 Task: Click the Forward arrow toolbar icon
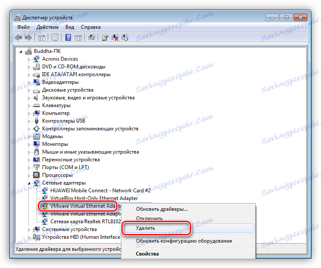point(28,38)
